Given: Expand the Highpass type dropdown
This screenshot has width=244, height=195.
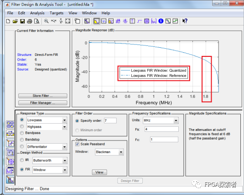Looking at the screenshot, I should tap(64, 127).
